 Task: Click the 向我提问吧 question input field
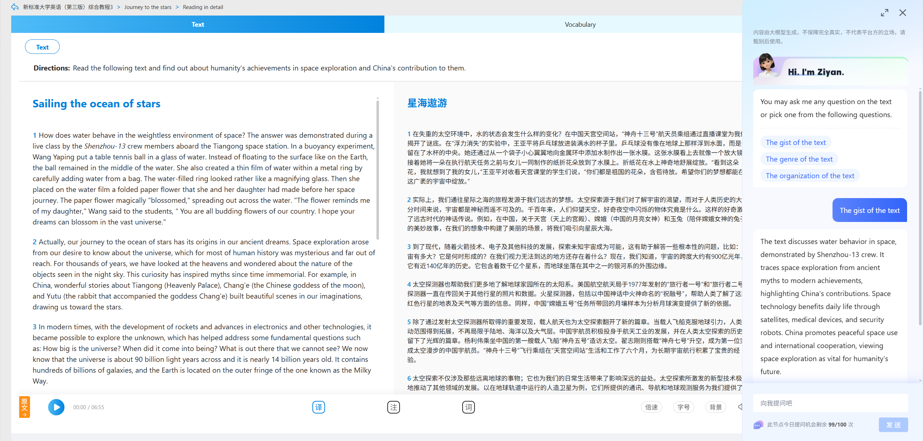tap(830, 403)
